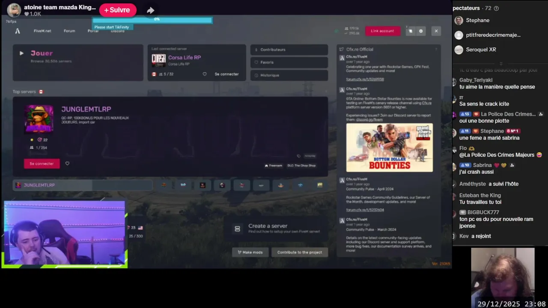This screenshot has width=548, height=308.
Task: Click Esteban the King username in chat
Action: pos(480,195)
